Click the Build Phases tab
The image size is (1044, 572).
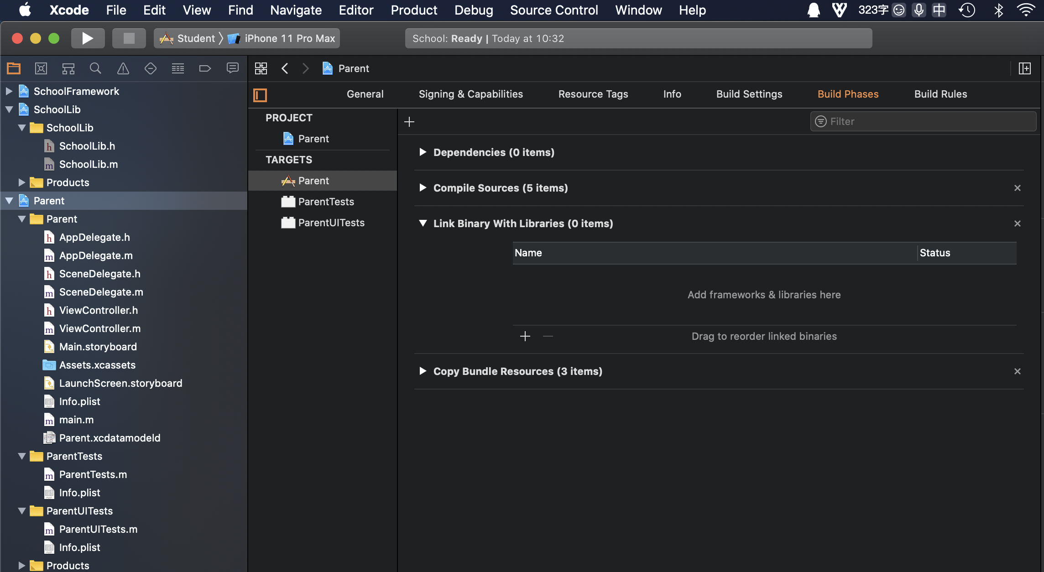click(x=848, y=94)
